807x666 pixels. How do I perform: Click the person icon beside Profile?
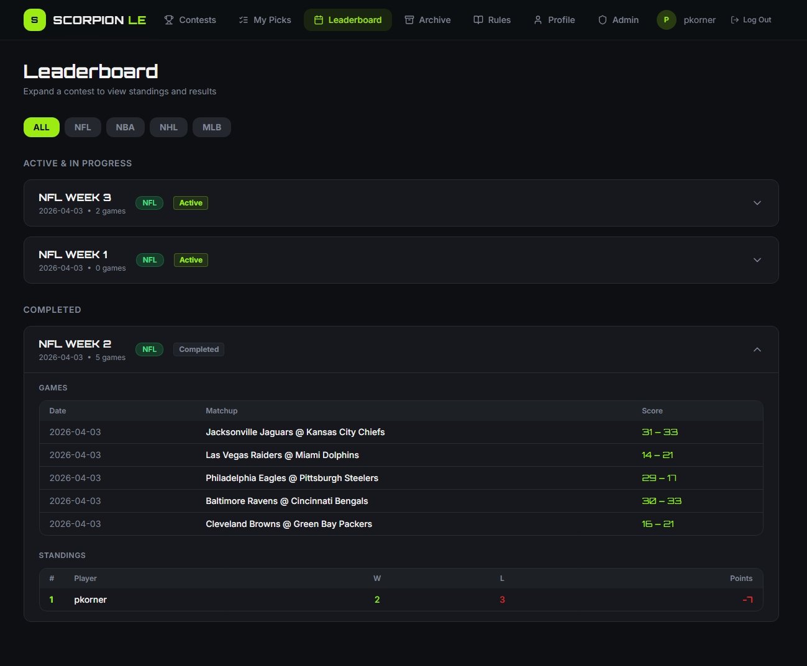tap(538, 20)
